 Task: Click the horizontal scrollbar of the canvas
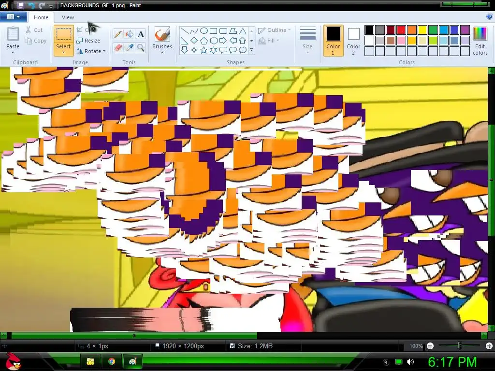pyautogui.click(x=134, y=335)
